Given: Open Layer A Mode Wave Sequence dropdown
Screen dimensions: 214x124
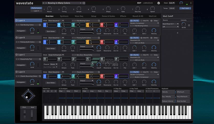Looking at the screenshot, I should click(56, 20).
